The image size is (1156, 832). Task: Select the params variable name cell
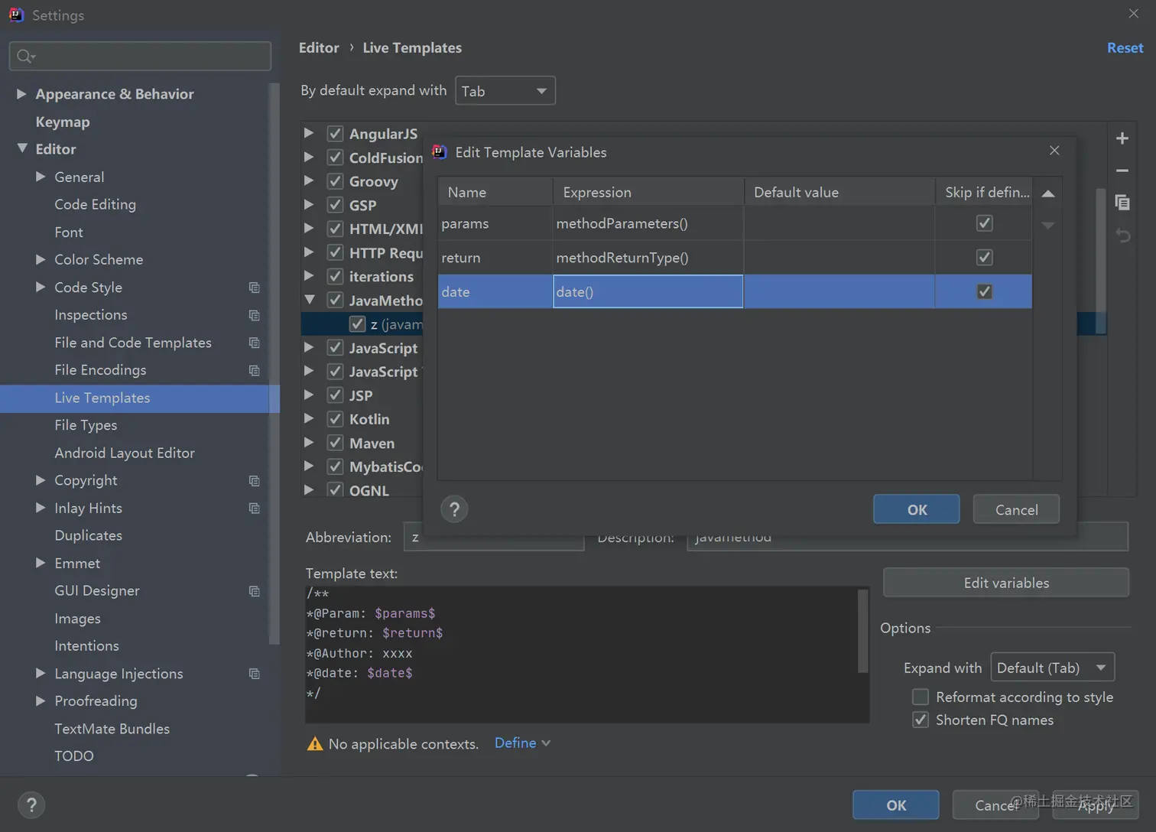495,223
